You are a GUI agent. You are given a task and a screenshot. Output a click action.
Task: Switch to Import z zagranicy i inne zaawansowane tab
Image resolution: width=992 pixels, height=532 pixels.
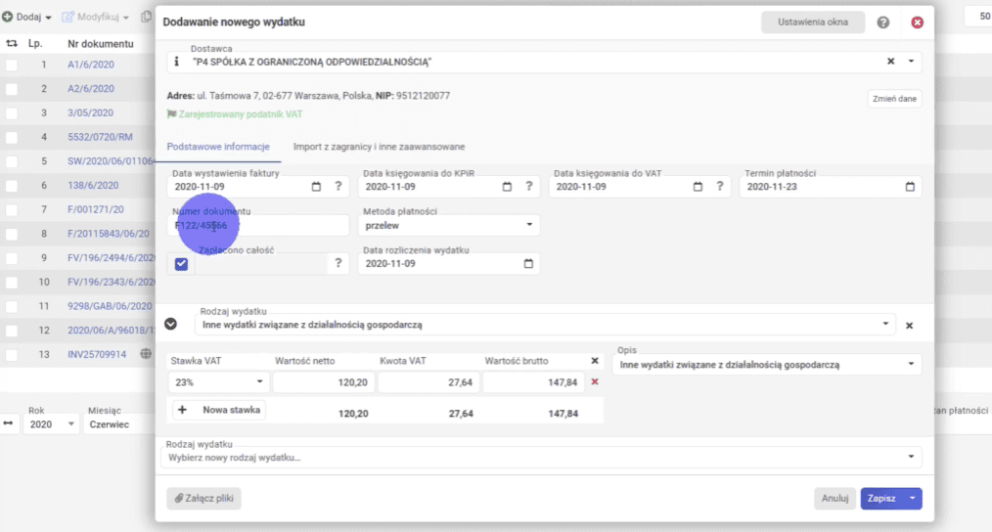(379, 147)
